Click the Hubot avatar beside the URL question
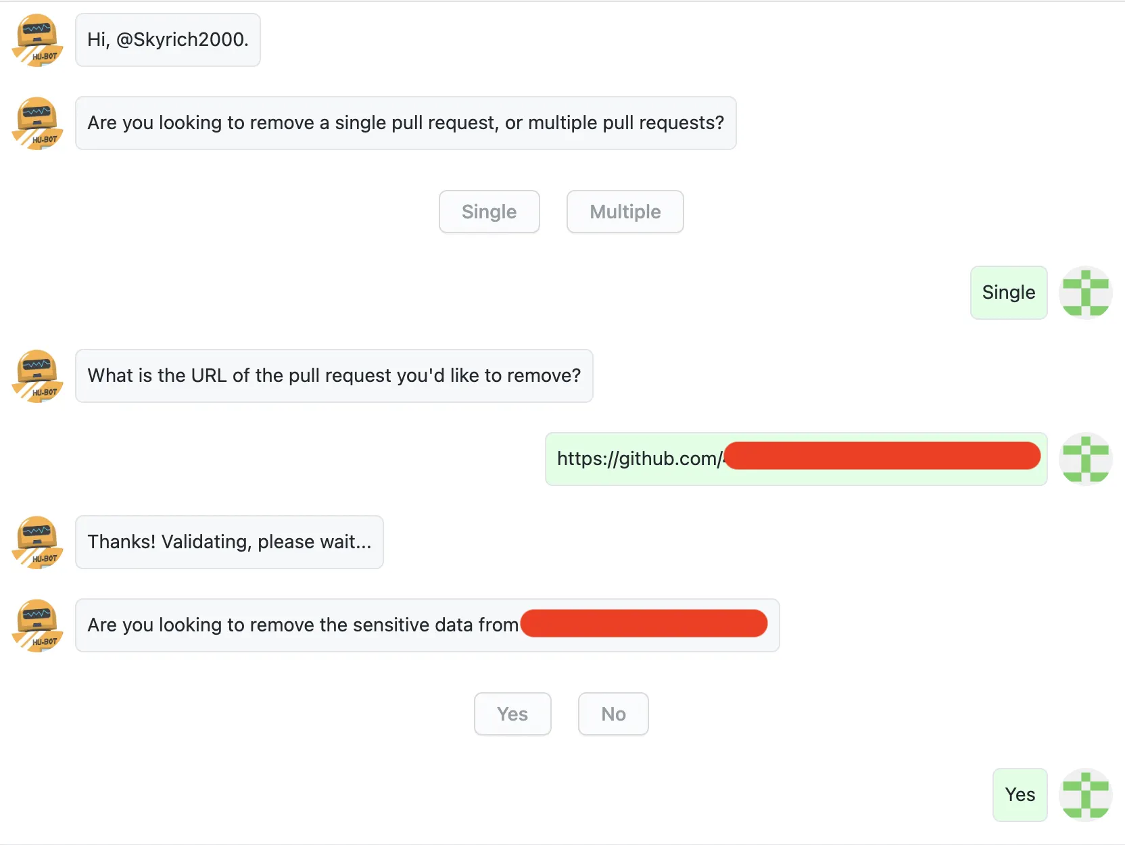The image size is (1125, 845). [x=37, y=376]
